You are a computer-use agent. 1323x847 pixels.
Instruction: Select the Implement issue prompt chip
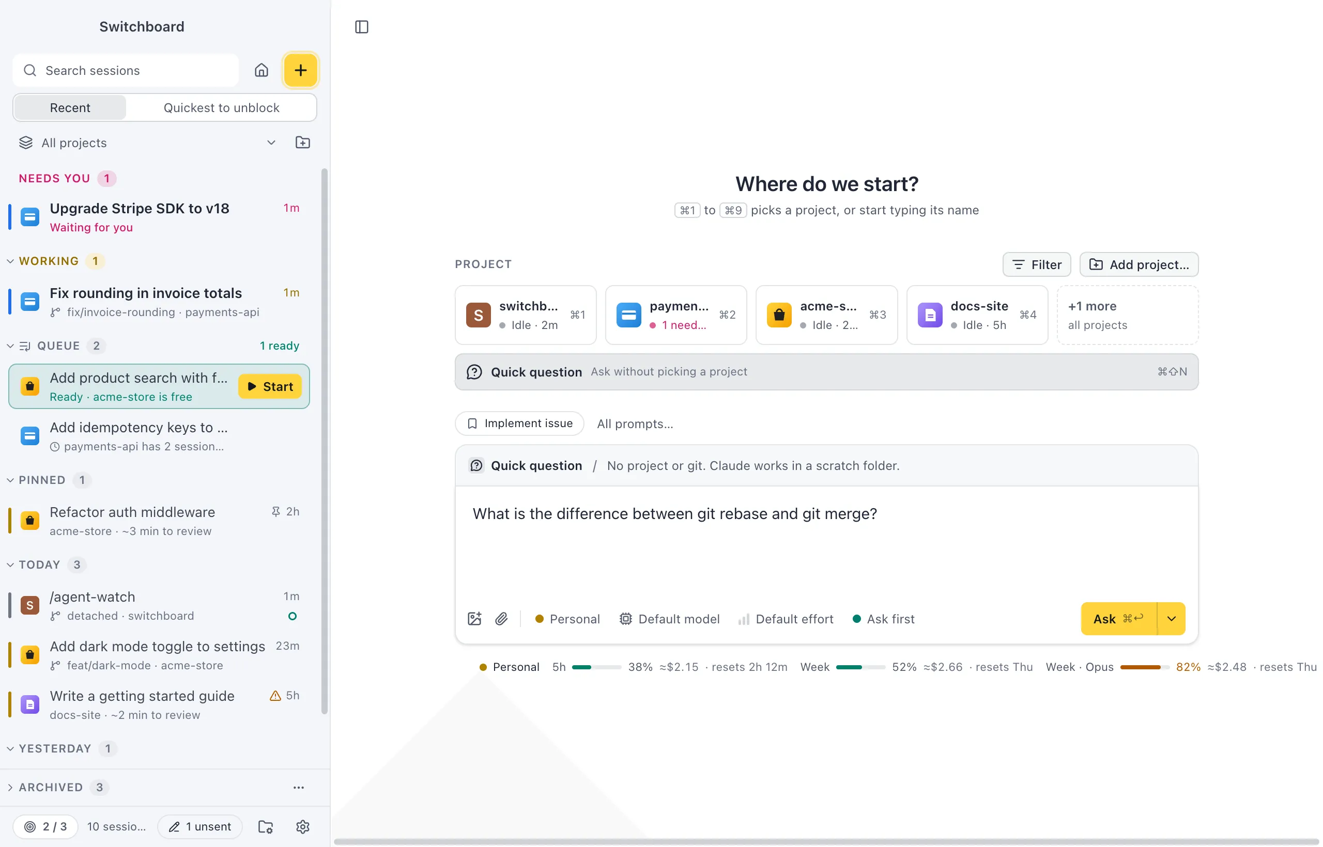click(519, 423)
